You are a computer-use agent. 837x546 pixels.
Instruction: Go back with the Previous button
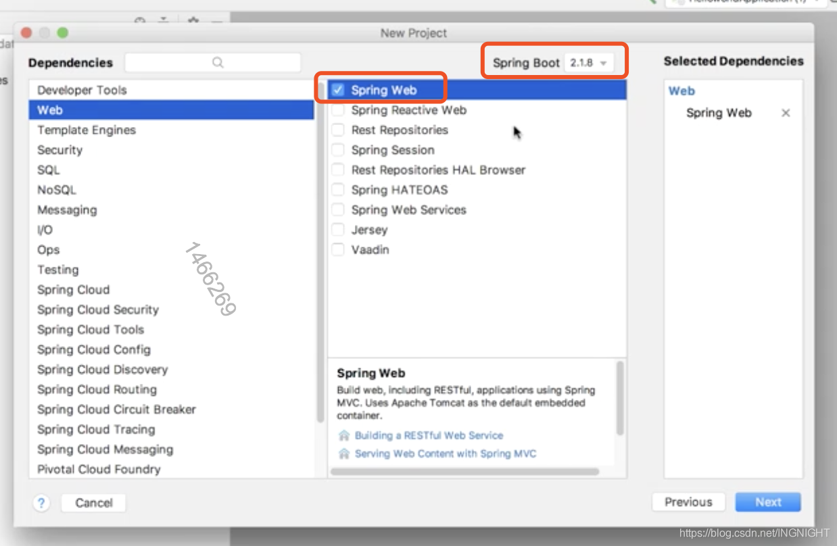[688, 502]
